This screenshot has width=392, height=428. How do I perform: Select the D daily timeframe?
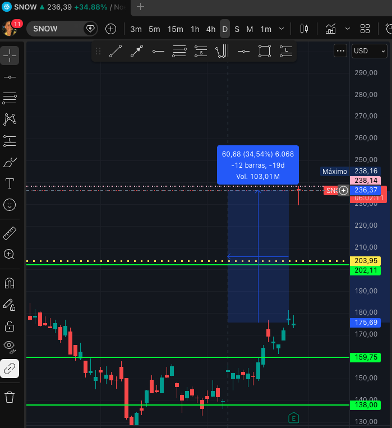(x=225, y=29)
